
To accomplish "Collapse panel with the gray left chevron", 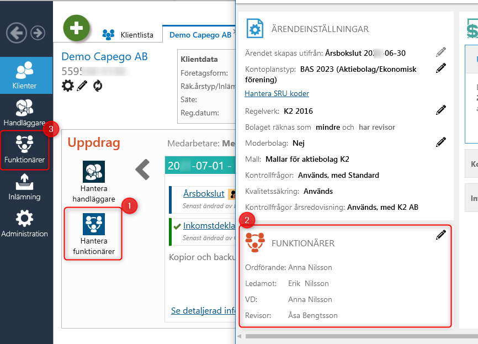I will (x=142, y=170).
